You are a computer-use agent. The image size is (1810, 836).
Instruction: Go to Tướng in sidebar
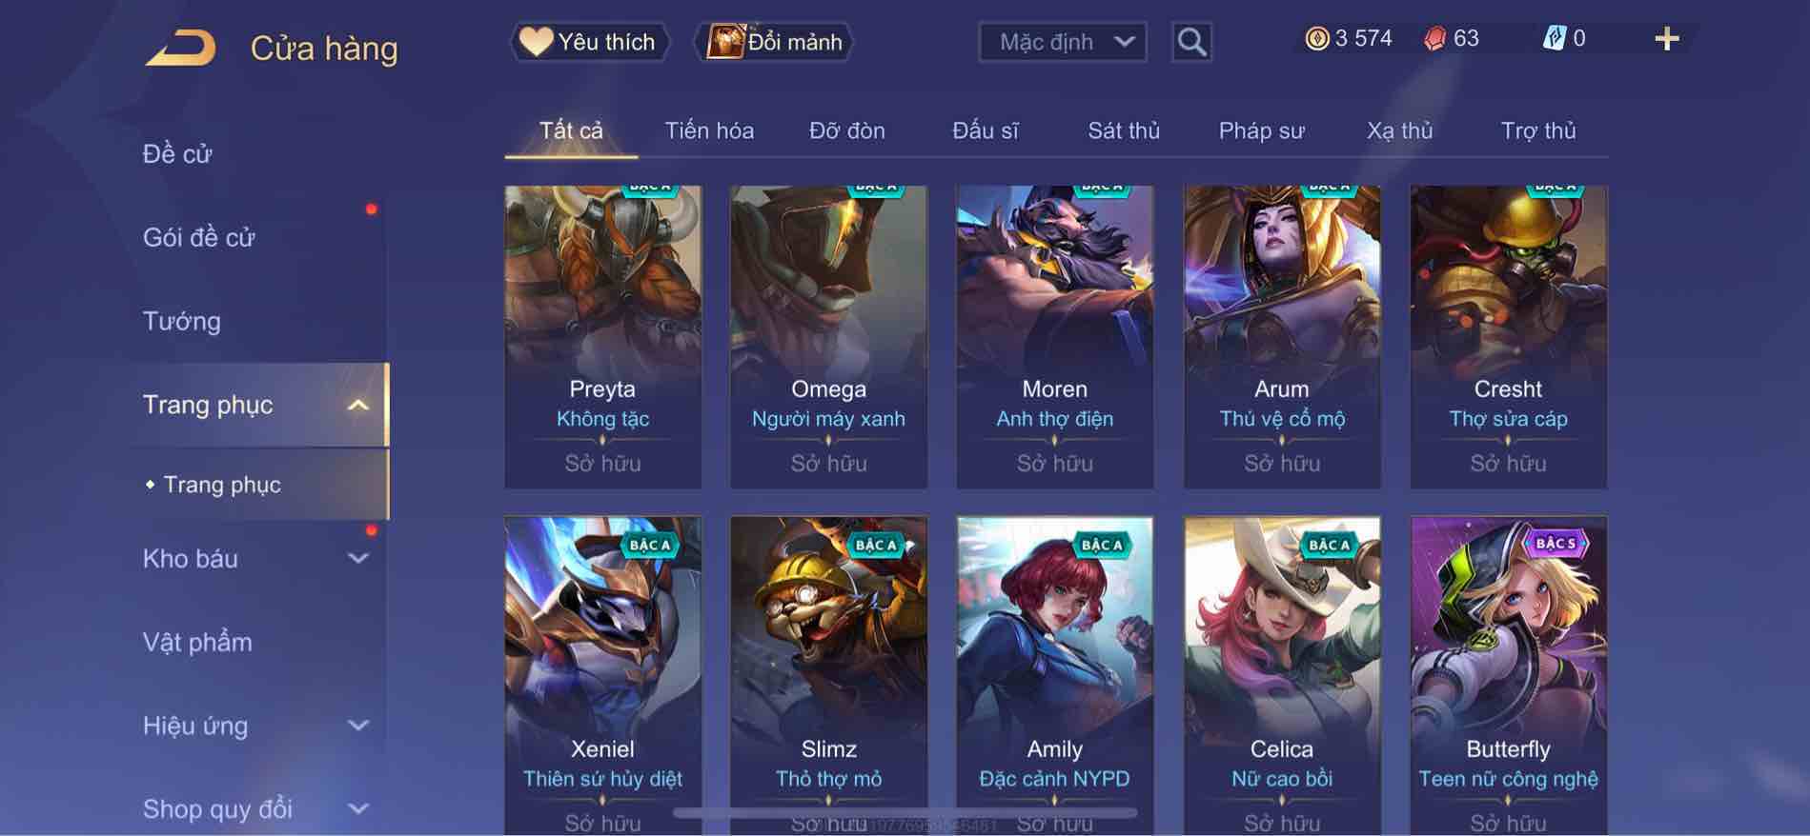(182, 321)
